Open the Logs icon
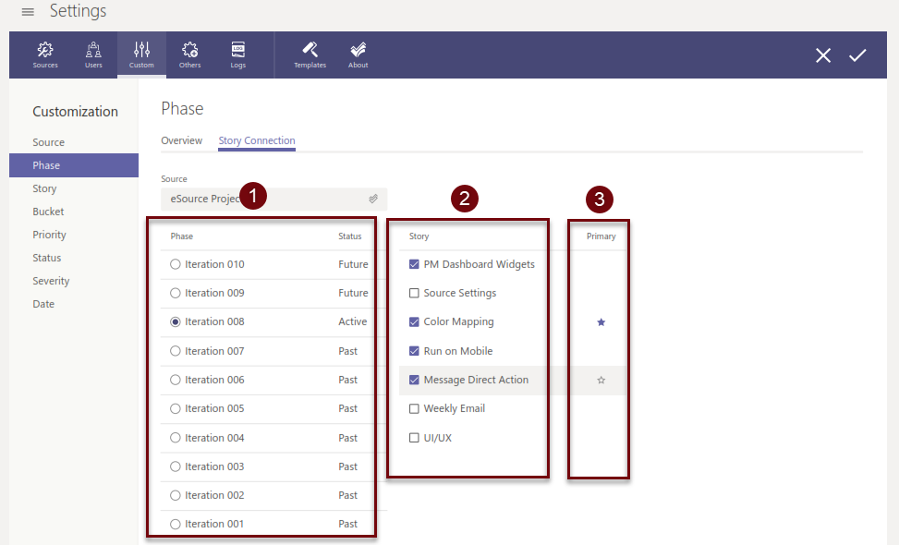Screen dimensions: 899x545 click(x=238, y=54)
